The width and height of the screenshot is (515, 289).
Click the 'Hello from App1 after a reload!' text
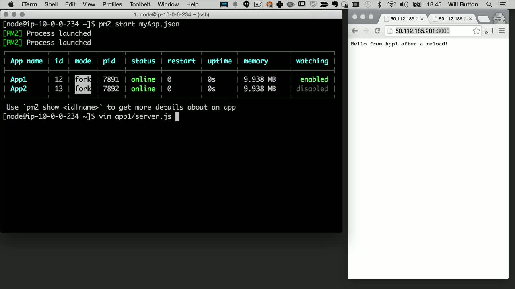(399, 44)
